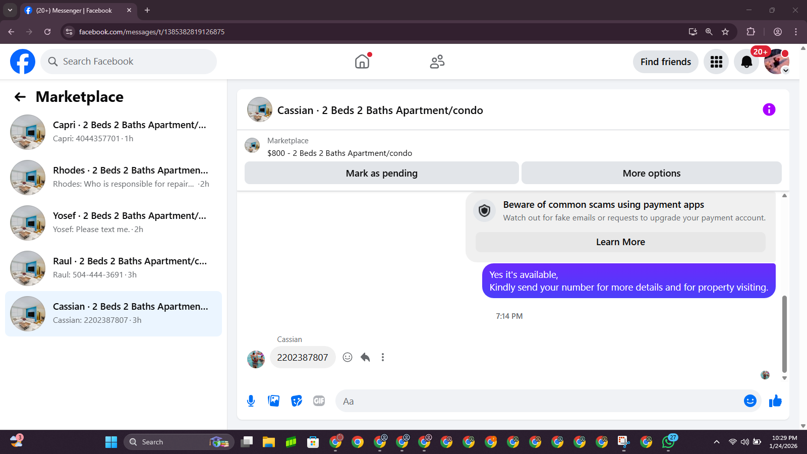The height and width of the screenshot is (454, 807).
Task: Open a new browser tab
Action: click(147, 10)
